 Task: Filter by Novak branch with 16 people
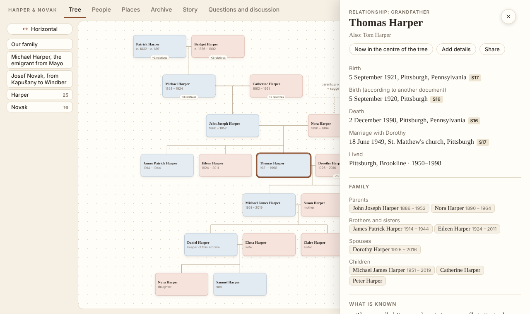tap(40, 107)
